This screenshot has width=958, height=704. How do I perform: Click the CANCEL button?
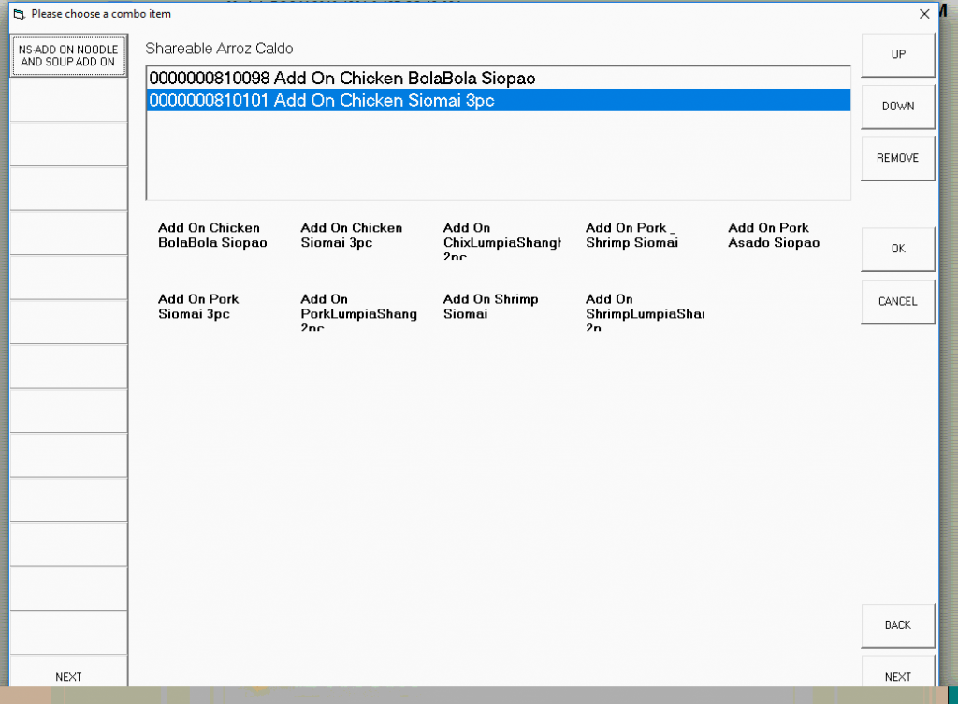[897, 302]
